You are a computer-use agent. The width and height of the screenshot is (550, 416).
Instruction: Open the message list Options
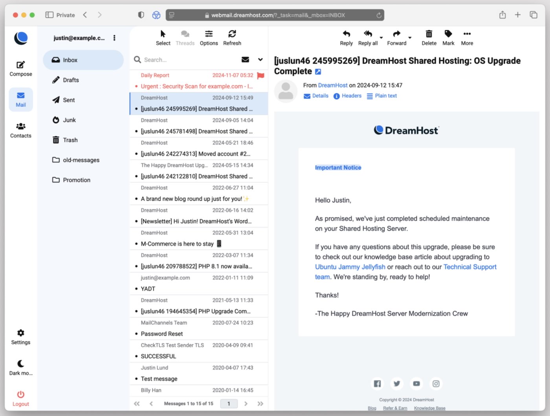point(209,37)
